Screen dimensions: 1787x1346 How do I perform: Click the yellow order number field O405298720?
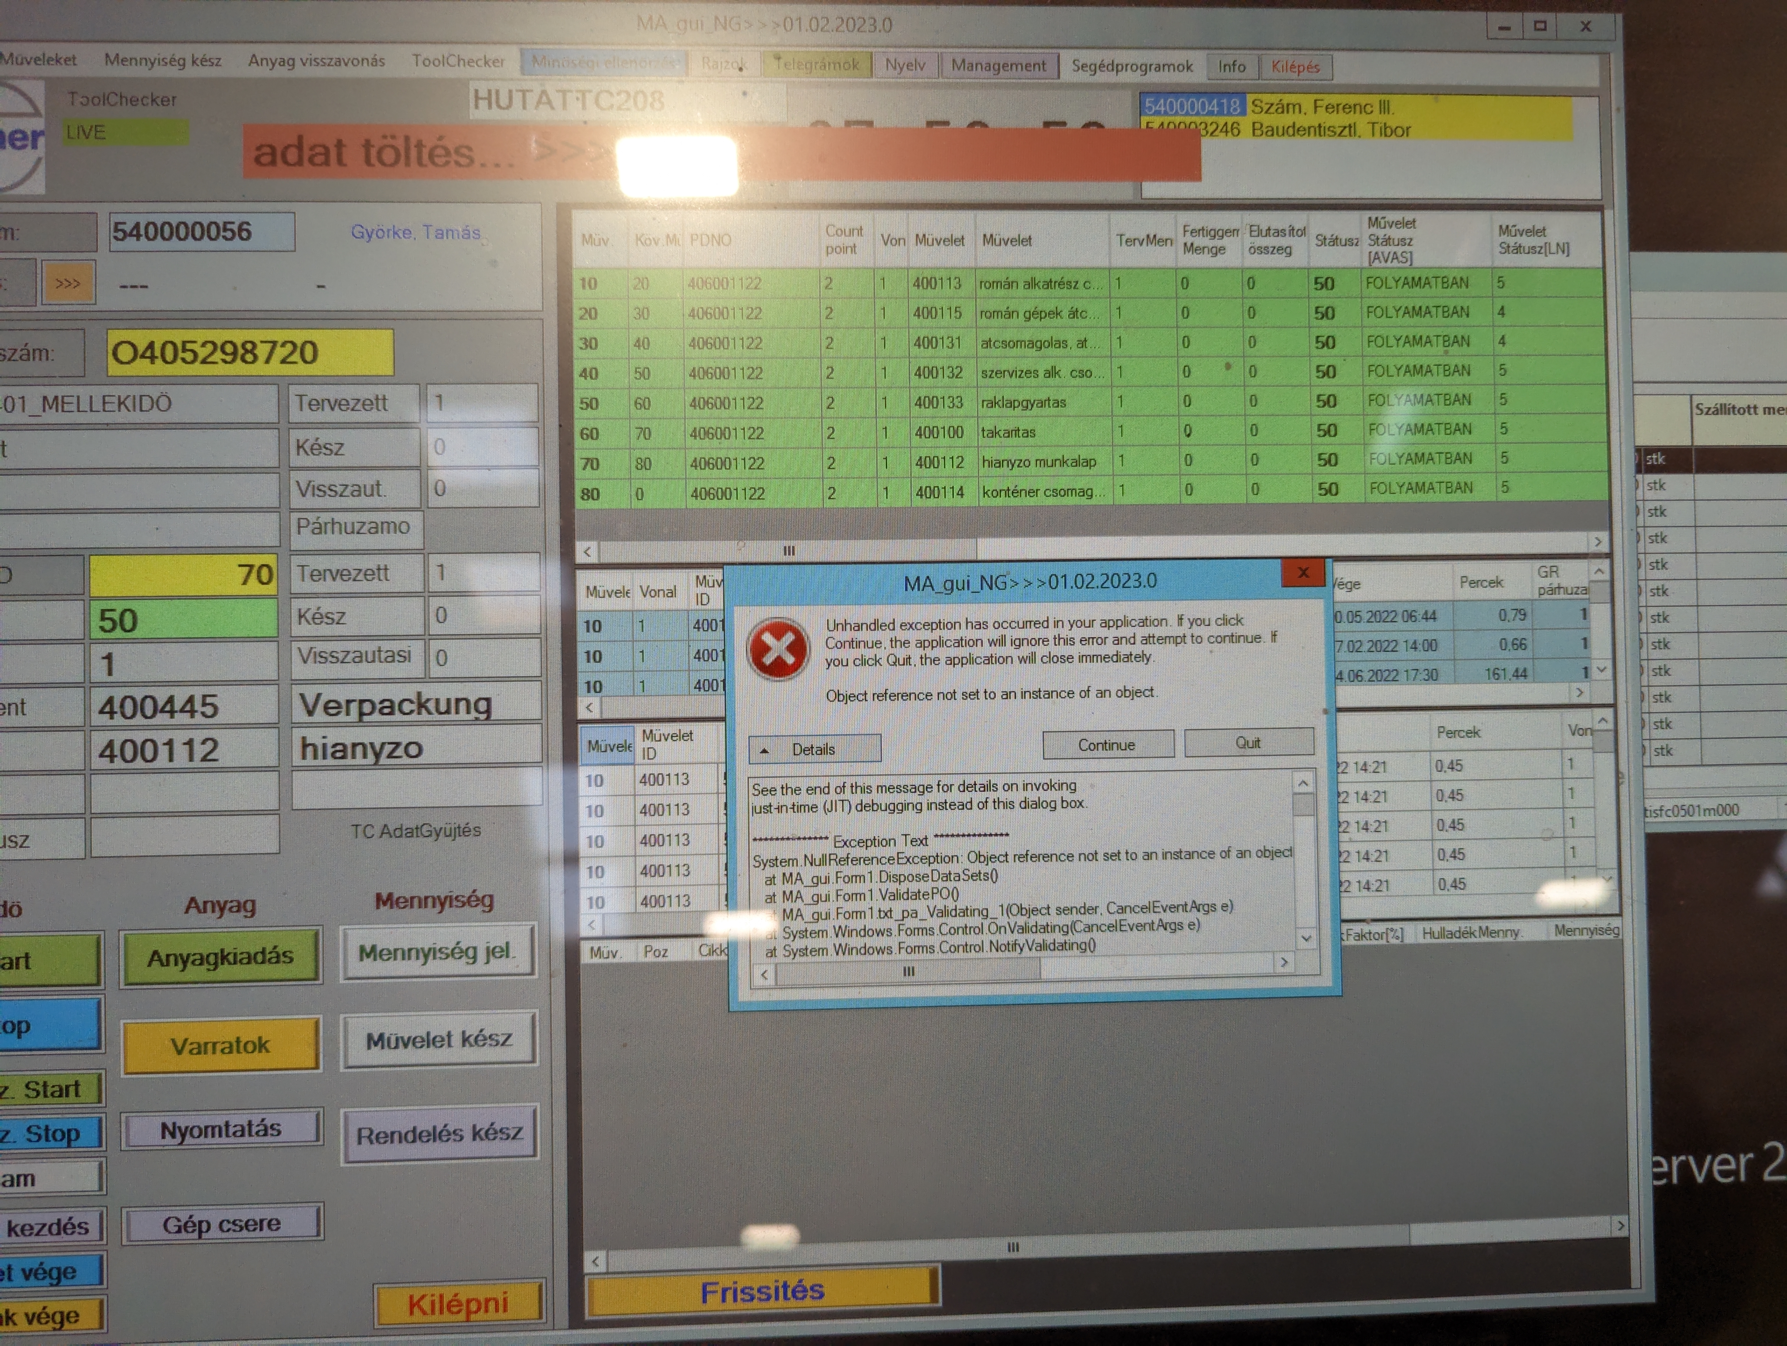[x=250, y=353]
